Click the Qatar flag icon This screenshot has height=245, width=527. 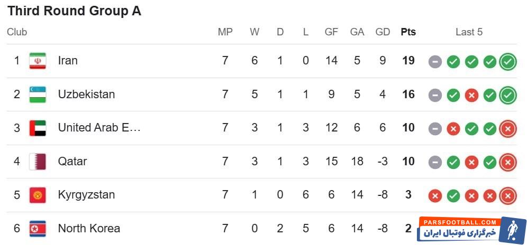(x=38, y=161)
